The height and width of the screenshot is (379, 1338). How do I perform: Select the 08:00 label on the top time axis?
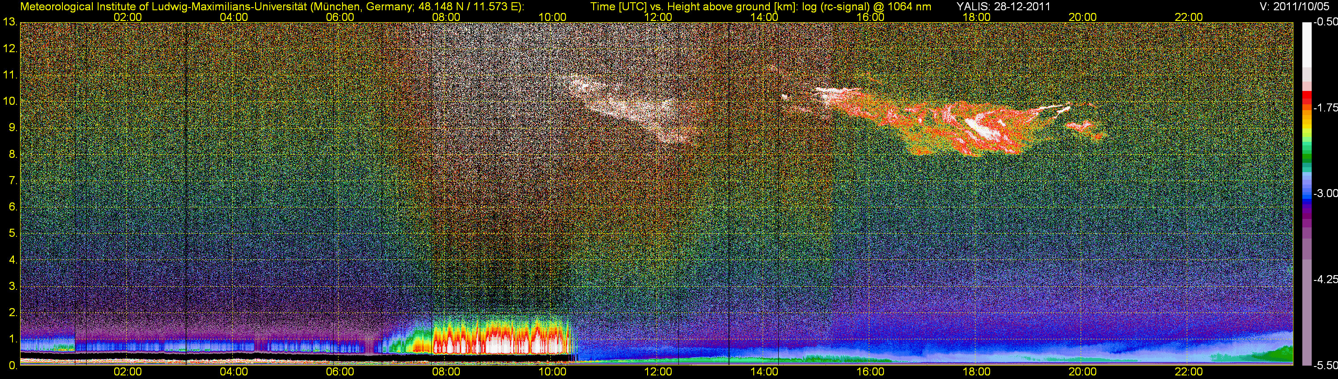click(446, 17)
